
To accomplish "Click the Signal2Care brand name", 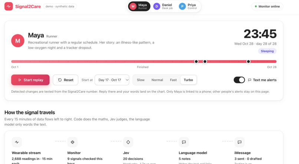I will pyautogui.click(x=28, y=6).
